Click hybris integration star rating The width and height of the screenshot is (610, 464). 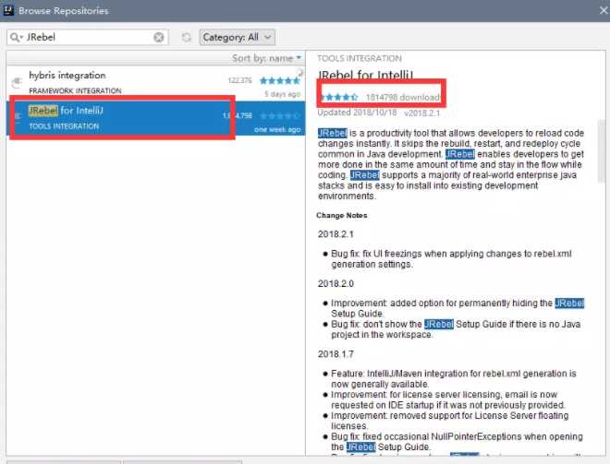[x=280, y=81]
